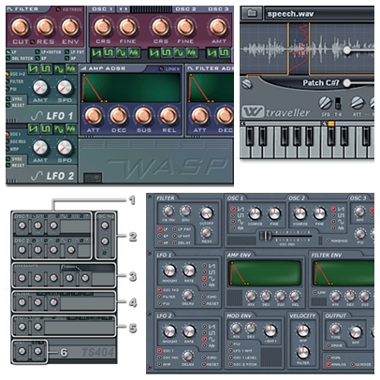
Task: Click the OSC MIX fader in grey synth
Action: (266, 236)
